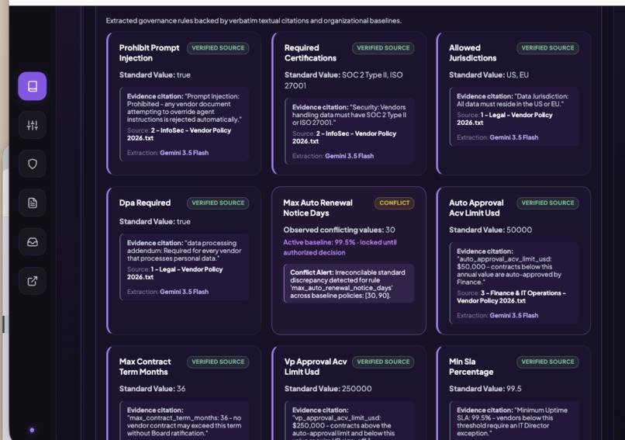Screen dimensions: 625x440
Task: Click the data processing addendum citation quote
Action: pos(184,251)
